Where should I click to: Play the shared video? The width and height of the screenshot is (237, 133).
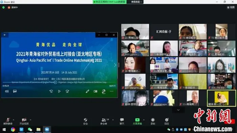(59, 91)
